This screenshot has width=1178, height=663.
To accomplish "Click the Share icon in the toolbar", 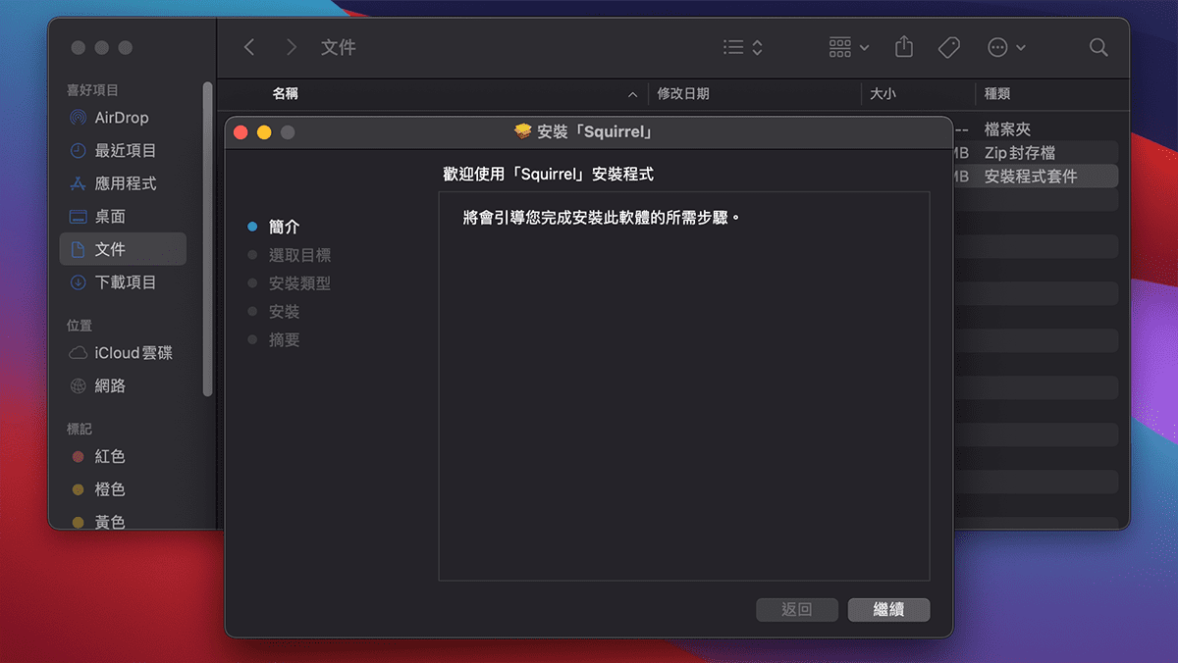I will click(x=903, y=46).
